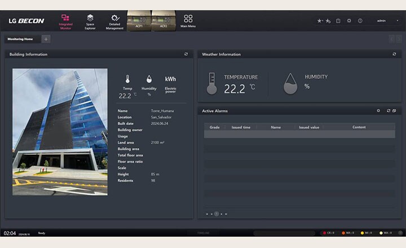
Task: Select alarms page 1
Action: [217, 214]
